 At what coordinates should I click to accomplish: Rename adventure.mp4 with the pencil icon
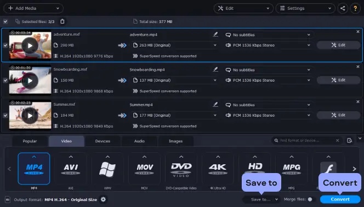215,34
